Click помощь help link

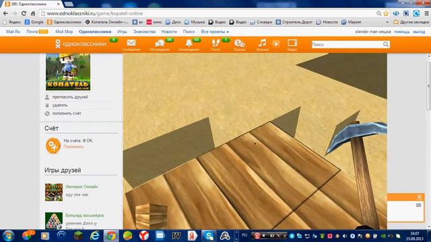click(x=402, y=32)
